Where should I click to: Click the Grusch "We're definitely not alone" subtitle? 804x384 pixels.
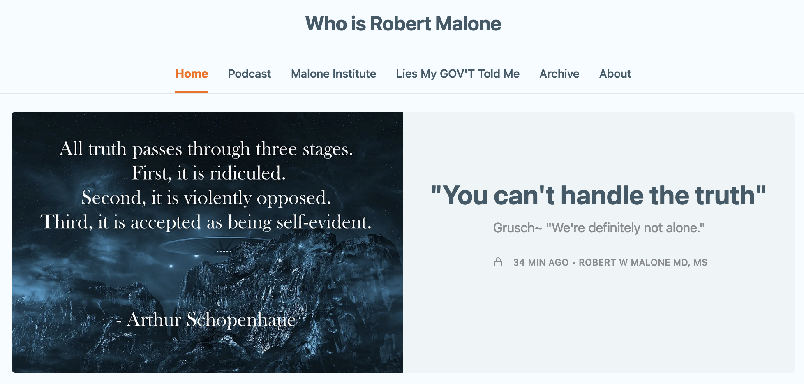[598, 228]
